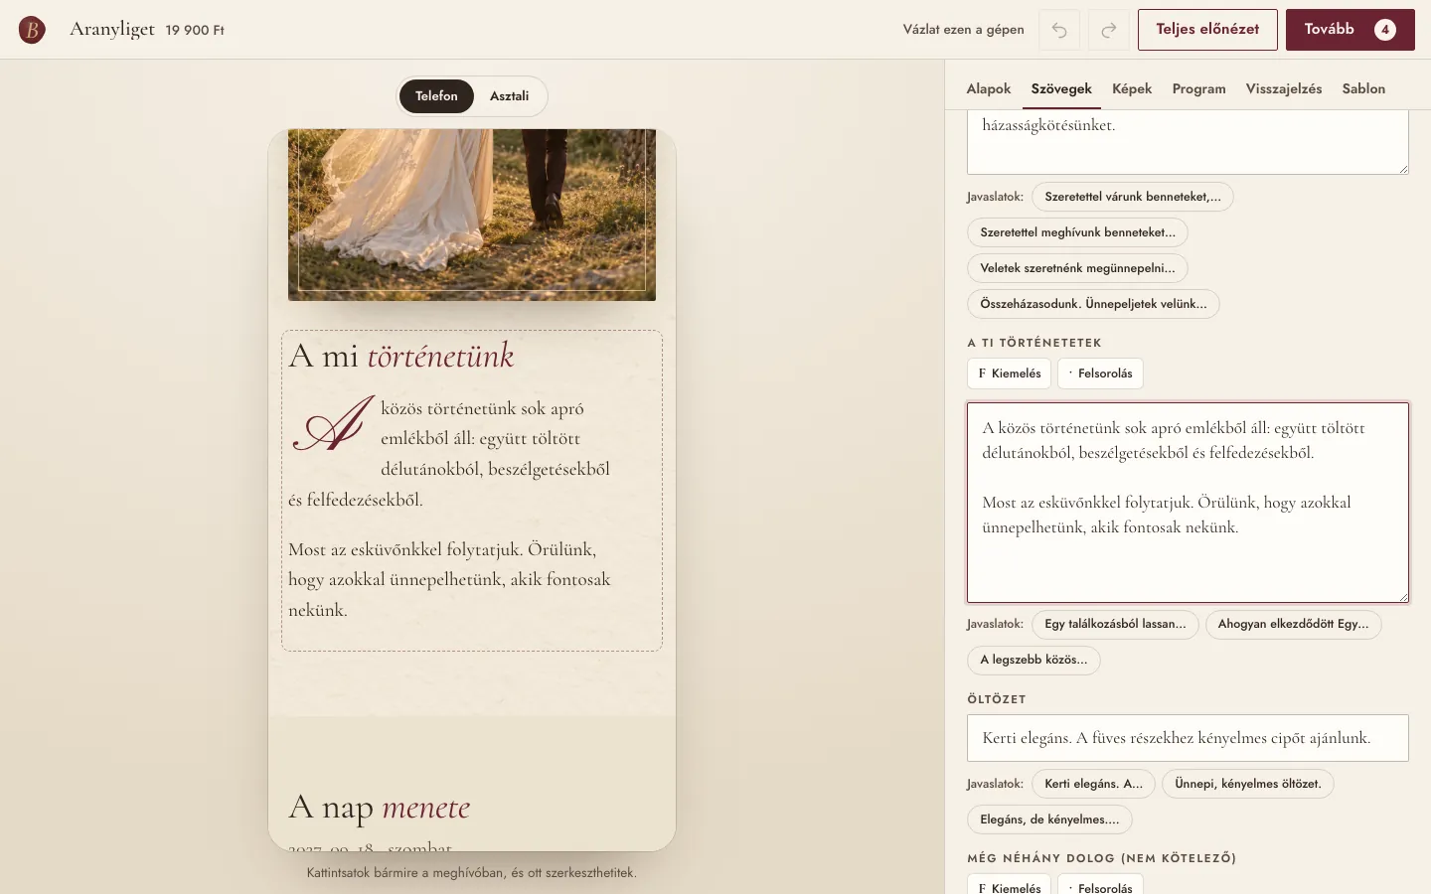Click the step count badge 4

[x=1385, y=30]
